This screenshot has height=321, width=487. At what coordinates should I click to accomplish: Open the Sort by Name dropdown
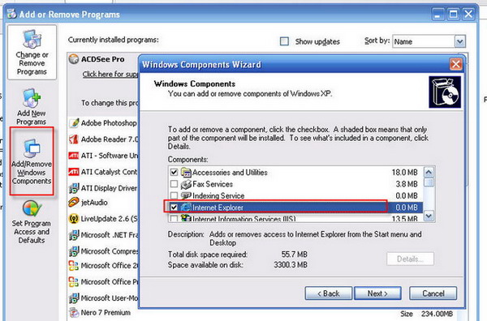[x=460, y=41]
